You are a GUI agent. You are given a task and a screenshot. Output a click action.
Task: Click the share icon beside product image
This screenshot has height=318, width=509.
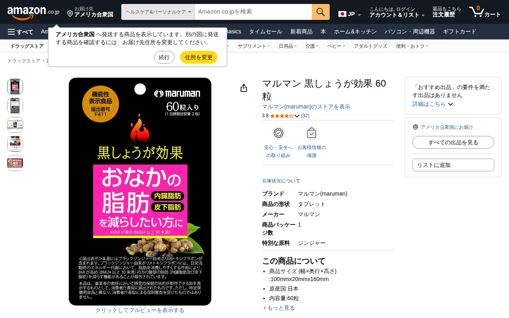click(244, 88)
